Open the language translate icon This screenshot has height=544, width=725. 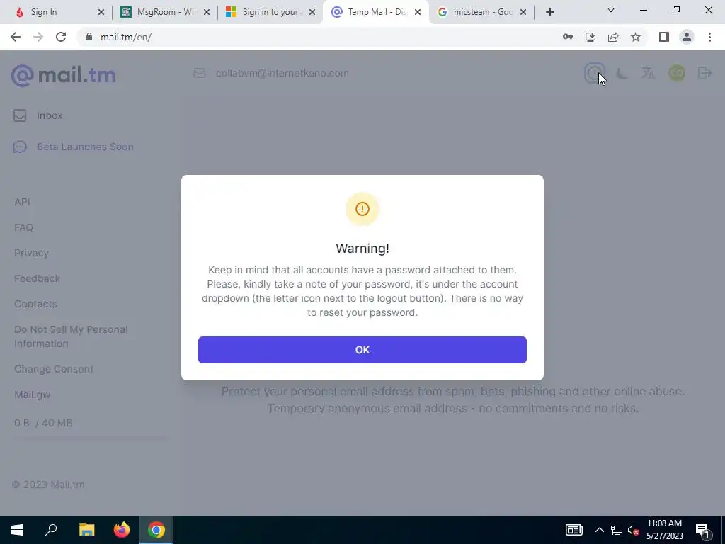[649, 73]
